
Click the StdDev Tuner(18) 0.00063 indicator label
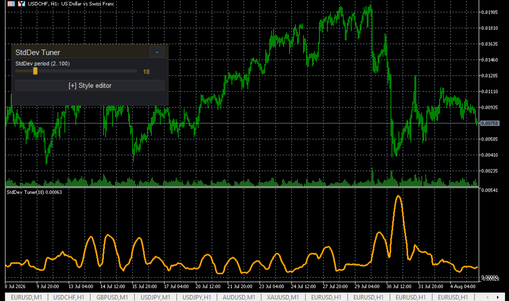point(34,192)
